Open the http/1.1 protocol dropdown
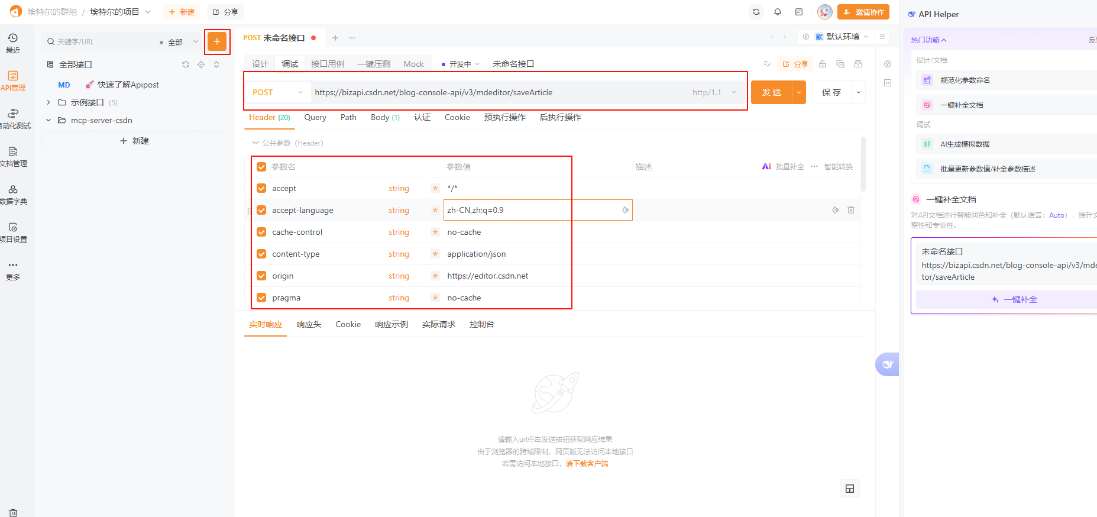The image size is (1097, 517). click(x=714, y=92)
